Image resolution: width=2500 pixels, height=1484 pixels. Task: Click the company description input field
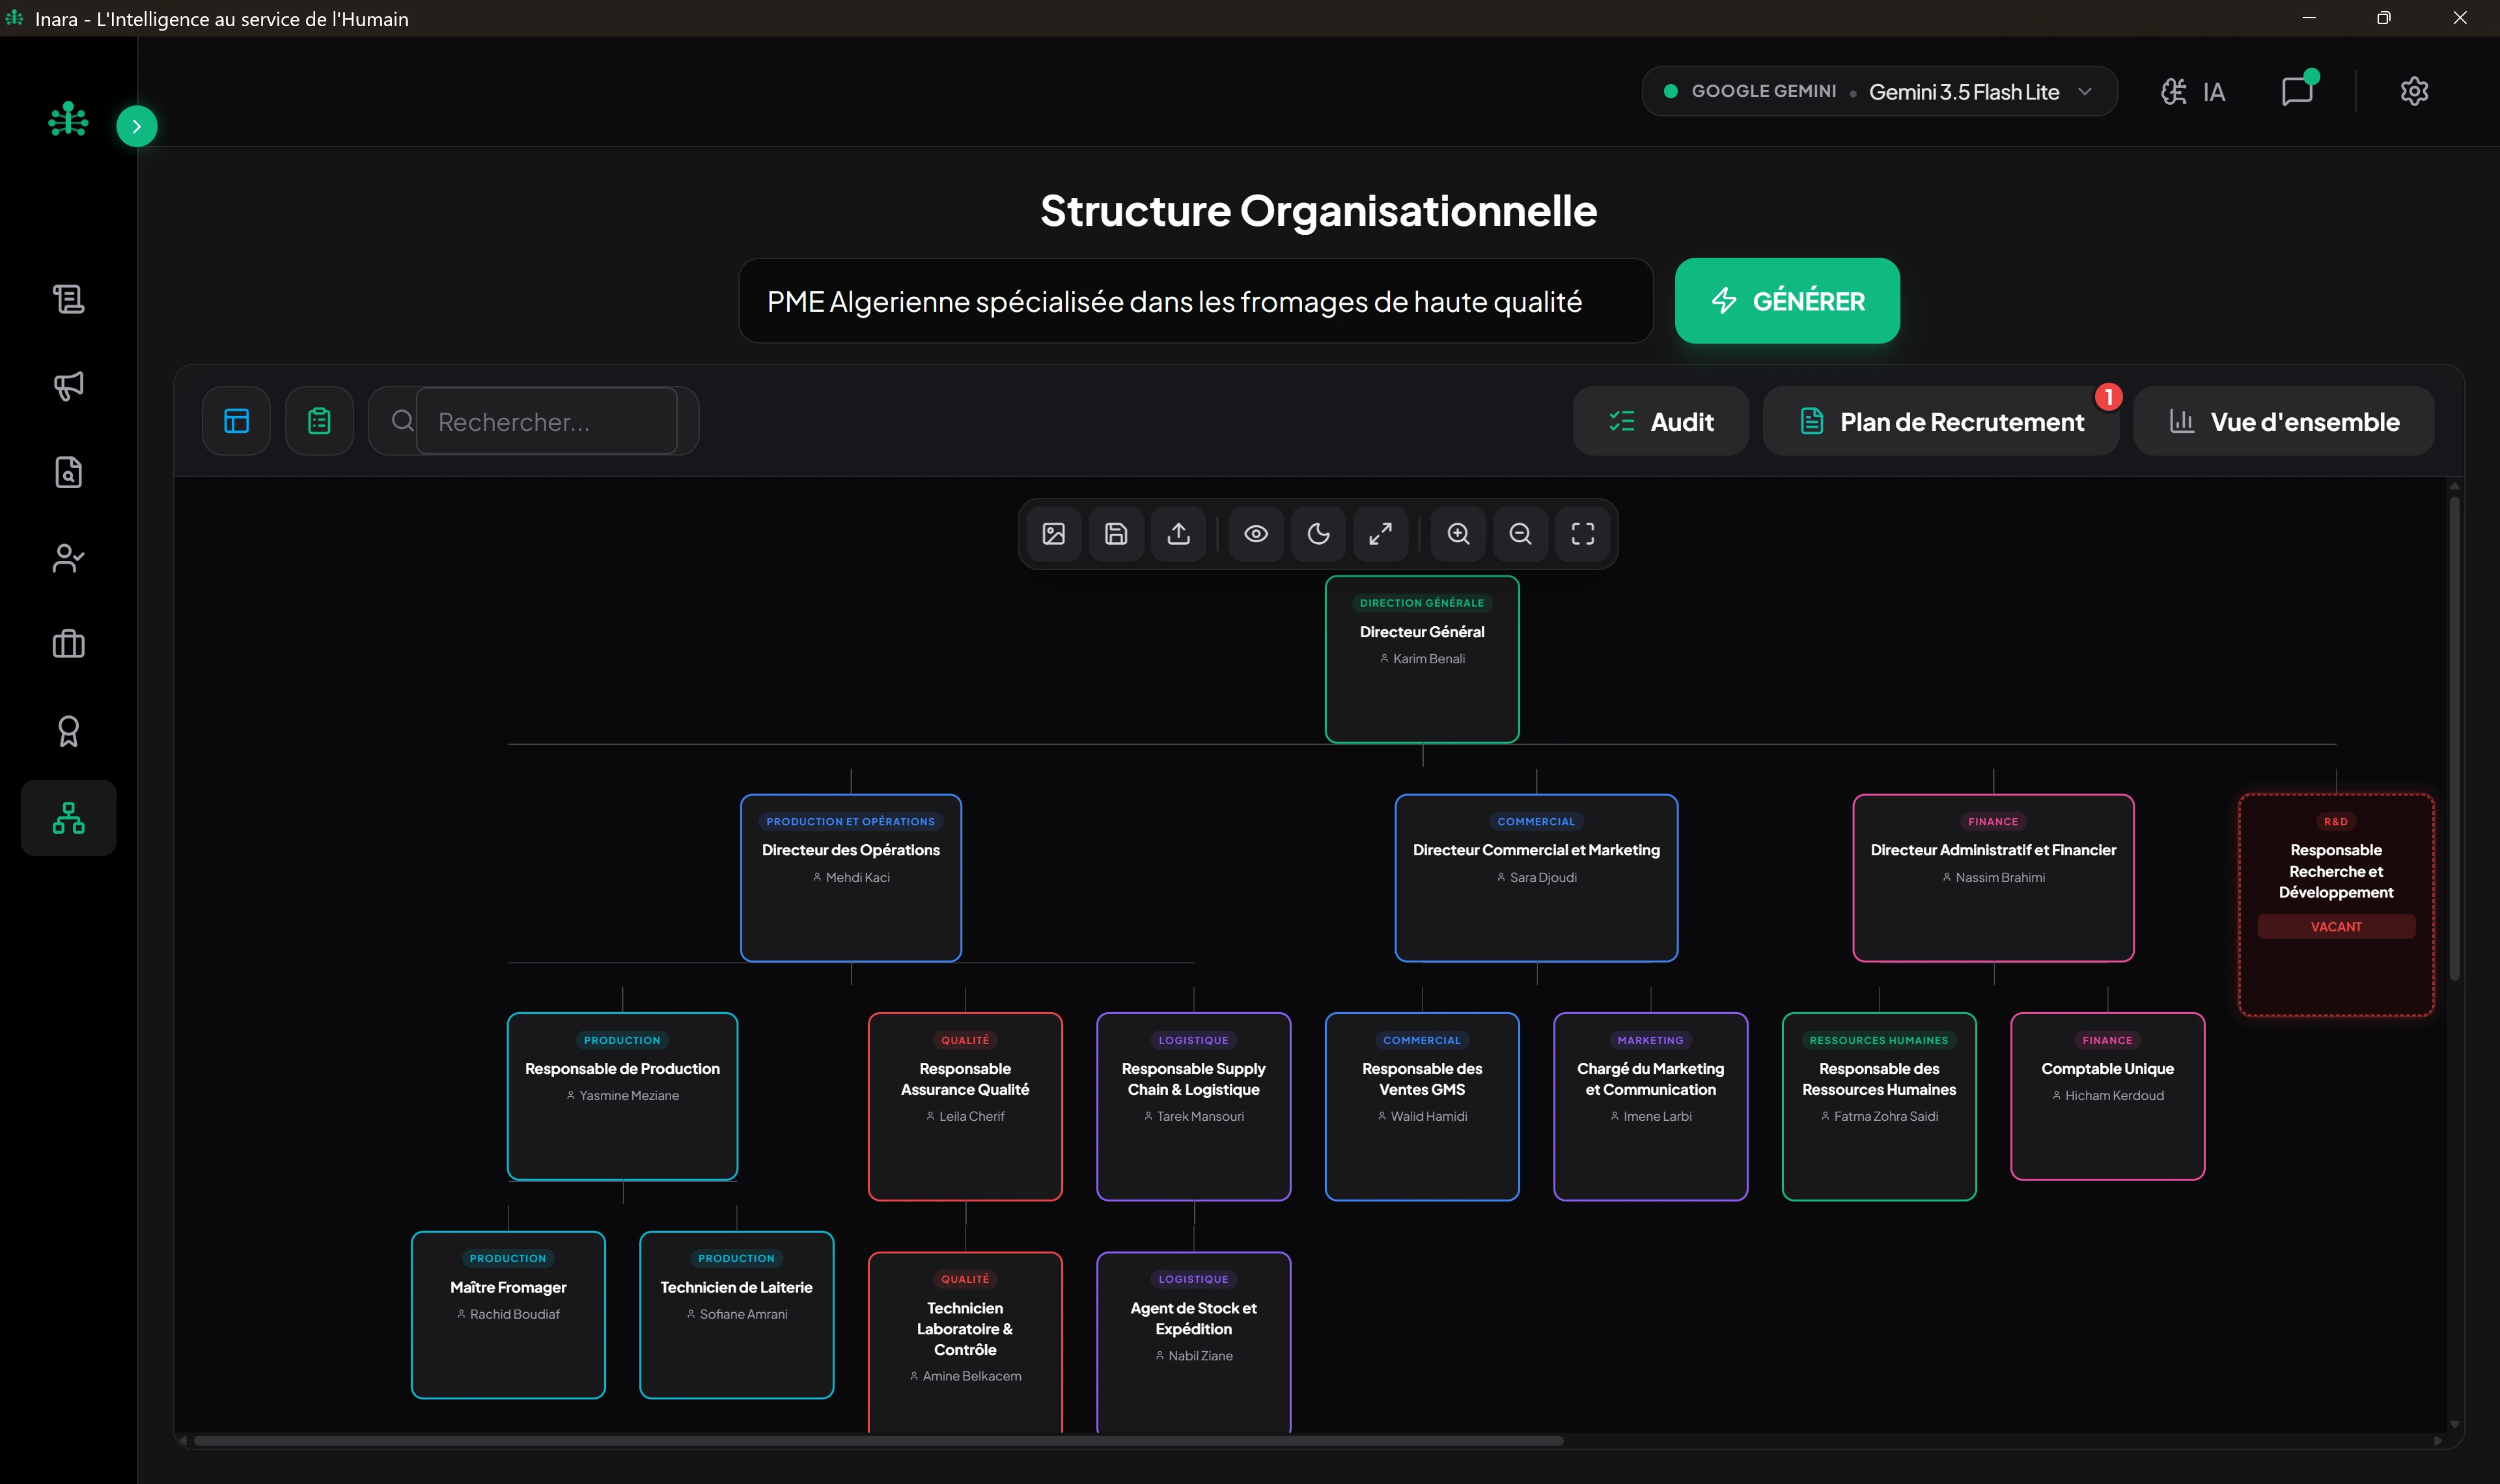coord(1196,301)
